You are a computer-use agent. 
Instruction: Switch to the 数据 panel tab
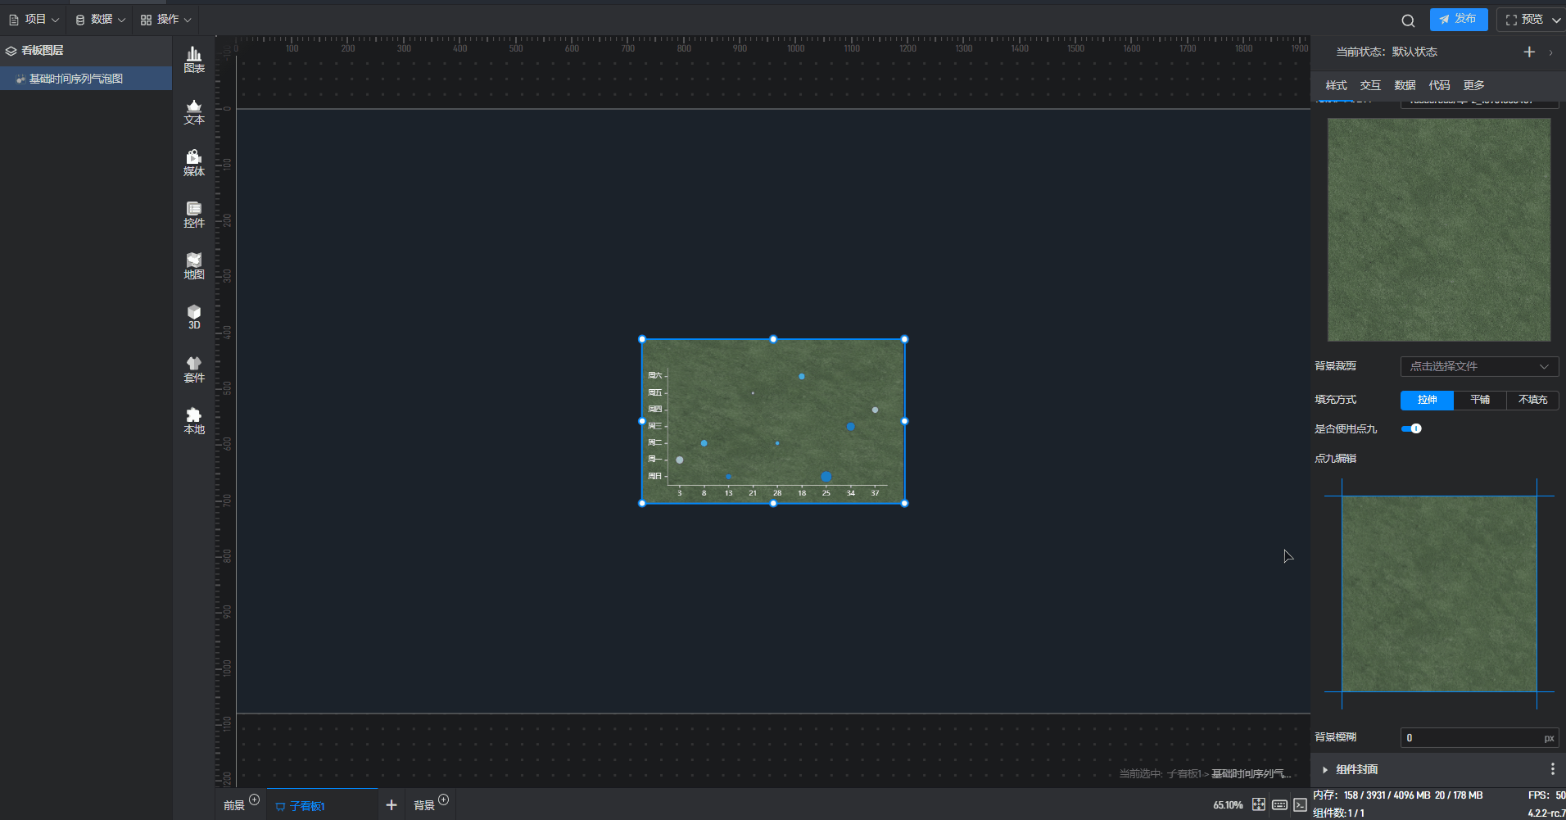1405,85
